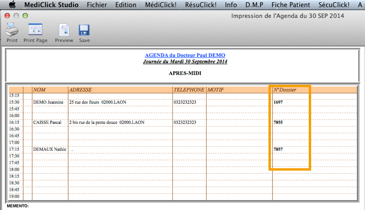
Task: Open the Info menu
Action: [x=231, y=5]
